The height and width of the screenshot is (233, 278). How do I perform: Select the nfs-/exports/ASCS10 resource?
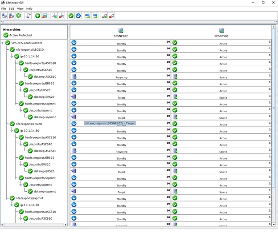click(x=30, y=49)
